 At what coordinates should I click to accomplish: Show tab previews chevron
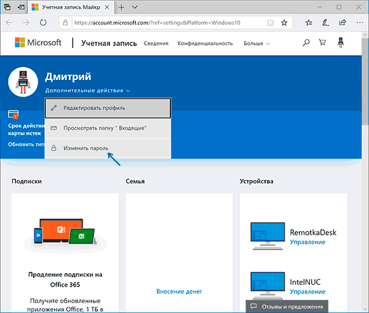click(x=135, y=7)
